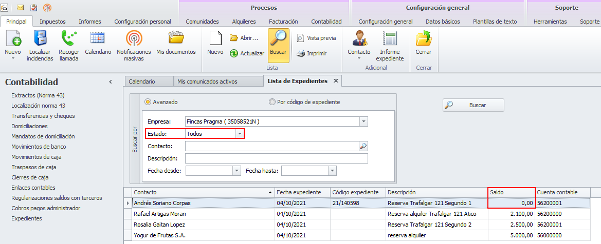Click the Imprimir printer icon
The width and height of the screenshot is (601, 244).
point(301,53)
